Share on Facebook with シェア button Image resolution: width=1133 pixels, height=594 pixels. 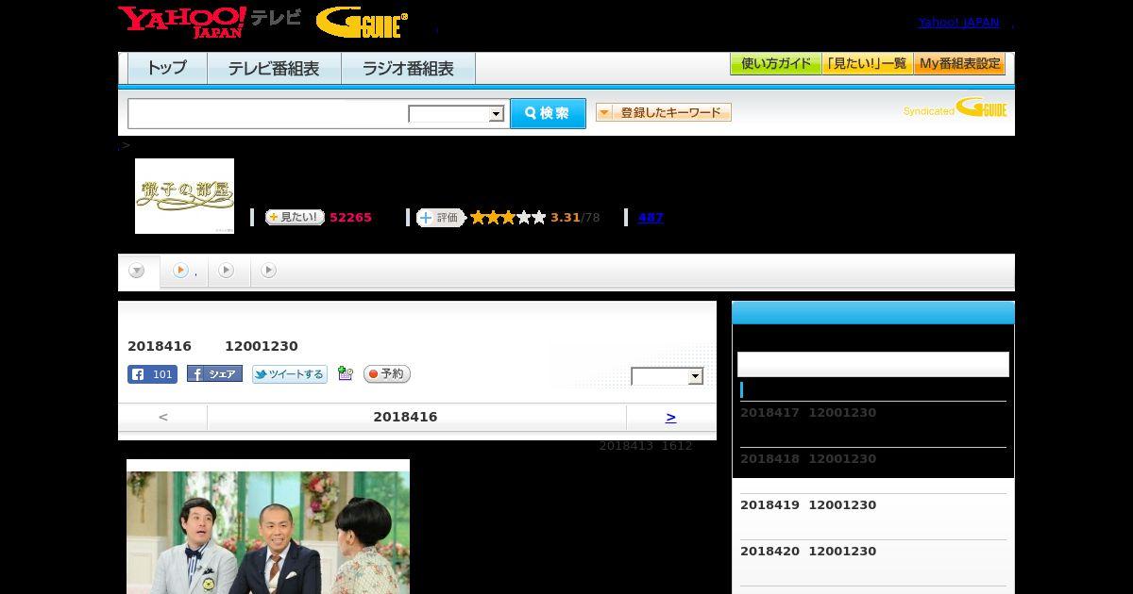pyautogui.click(x=214, y=374)
